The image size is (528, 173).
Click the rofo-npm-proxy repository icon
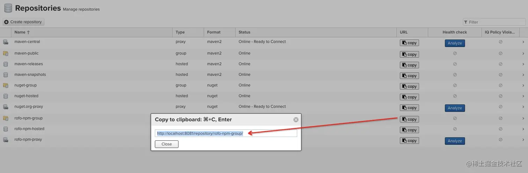tap(6, 140)
